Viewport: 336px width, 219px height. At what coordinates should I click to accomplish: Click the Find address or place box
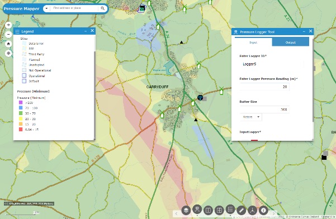[x=74, y=8]
